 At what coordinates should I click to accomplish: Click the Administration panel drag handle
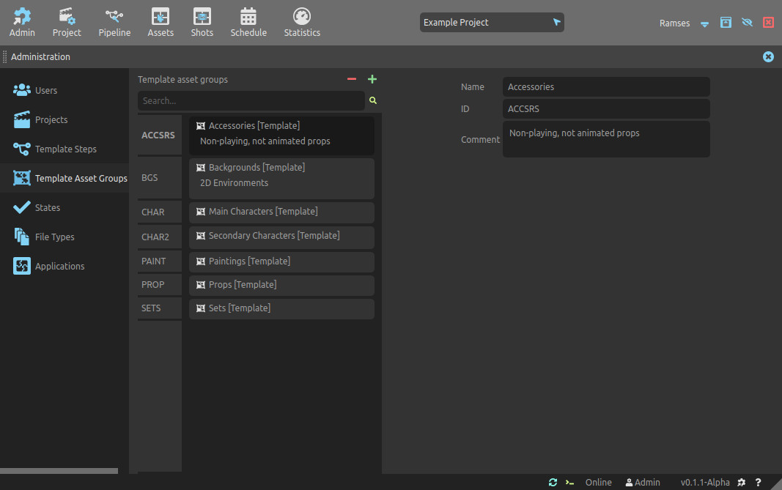coord(4,57)
